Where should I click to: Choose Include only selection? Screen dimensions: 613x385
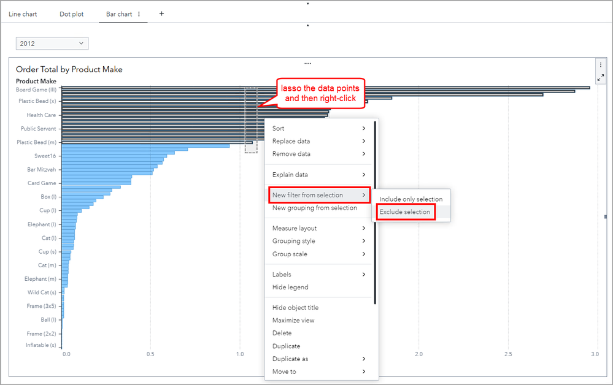tap(411, 199)
